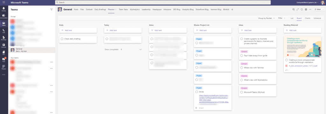
Task: Complete the blurred task in Today bucket
Action: tap(107, 39)
